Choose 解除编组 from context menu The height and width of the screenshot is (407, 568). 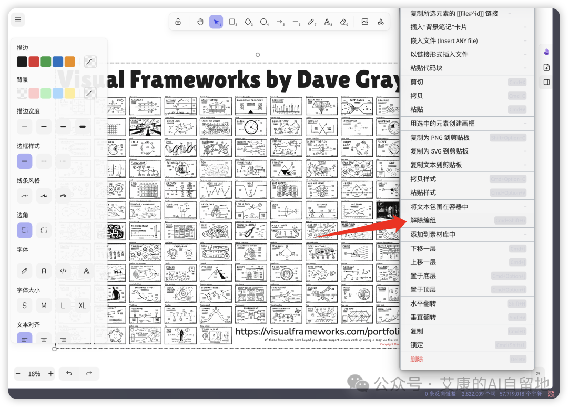(x=468, y=220)
